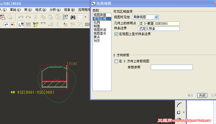Select 剖面 in the category list
Image resolution: width=216 pixels, height=124 pixels.
[x=102, y=26]
